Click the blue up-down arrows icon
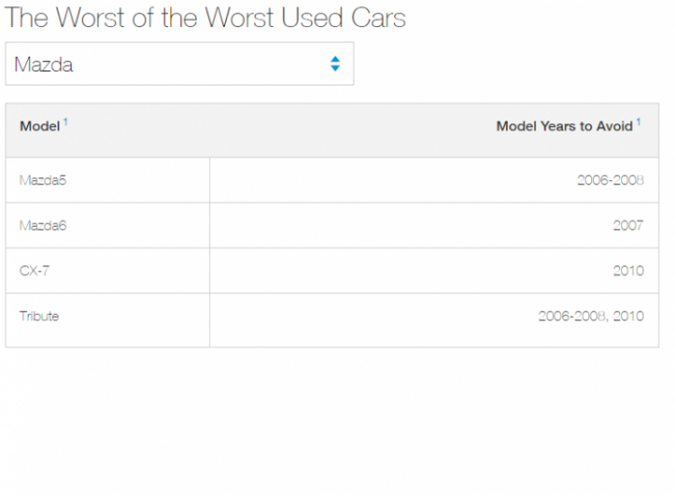The image size is (675, 495). [x=335, y=64]
